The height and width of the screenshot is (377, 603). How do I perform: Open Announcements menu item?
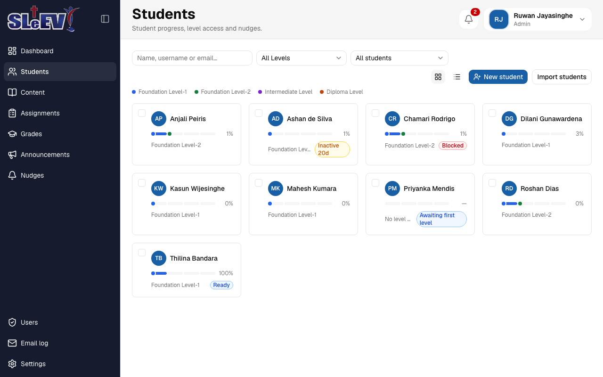60,155
